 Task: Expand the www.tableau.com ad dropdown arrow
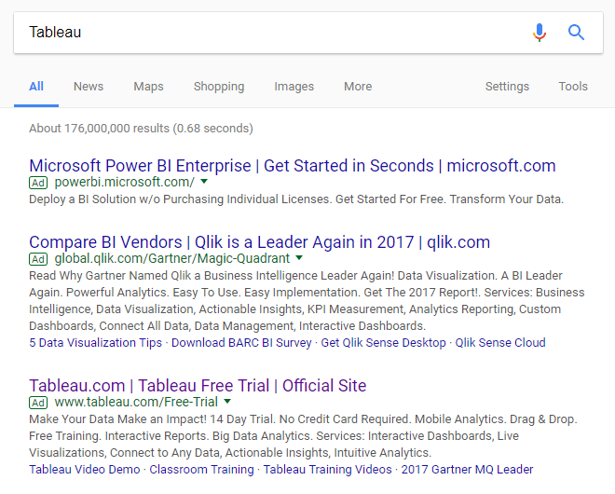pos(226,402)
